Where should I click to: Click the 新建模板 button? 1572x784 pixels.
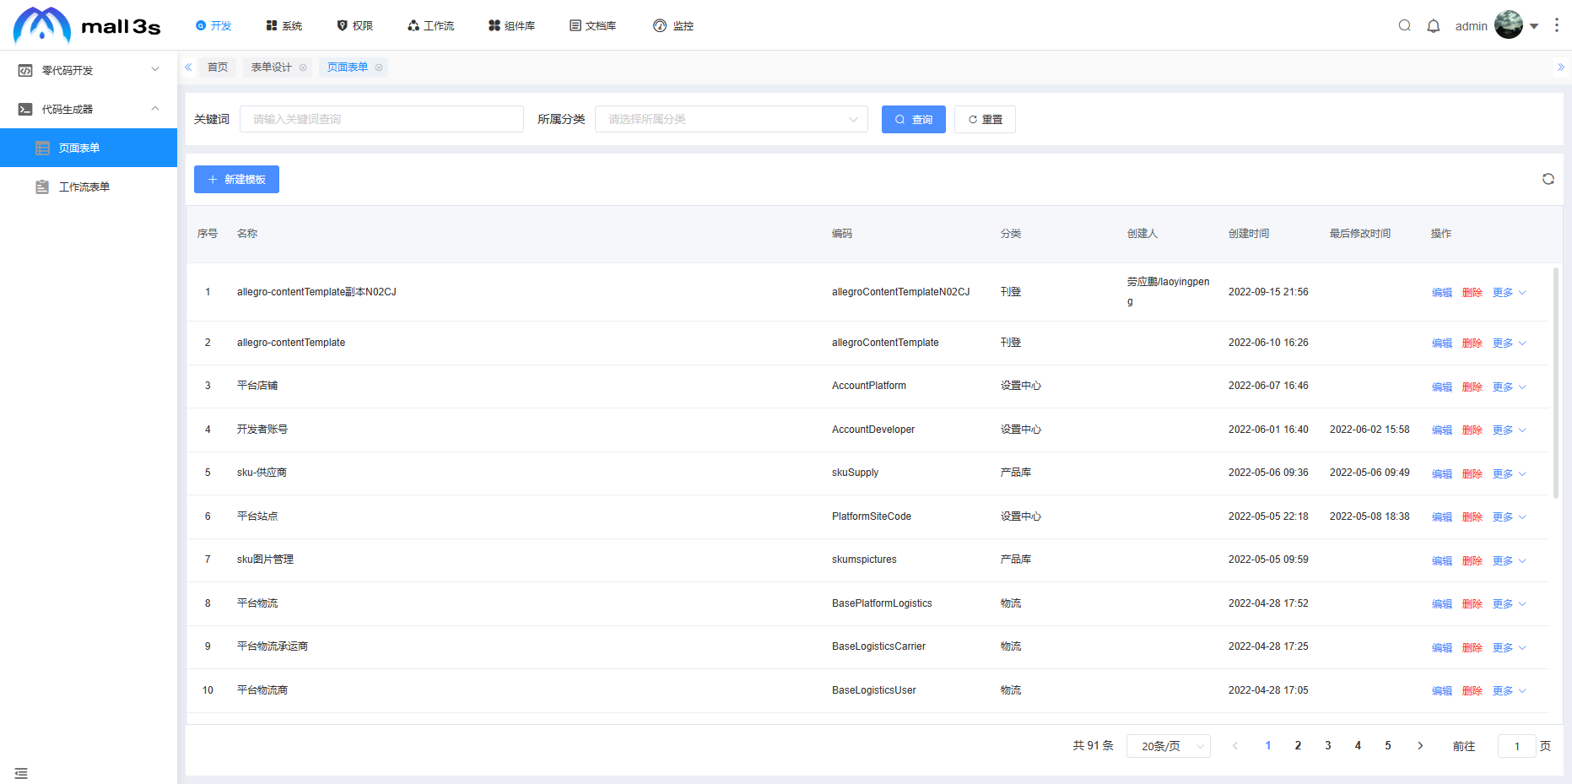[236, 179]
